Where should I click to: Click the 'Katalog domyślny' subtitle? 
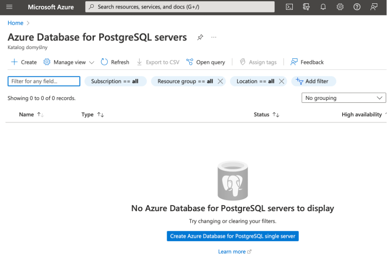[x=27, y=47]
